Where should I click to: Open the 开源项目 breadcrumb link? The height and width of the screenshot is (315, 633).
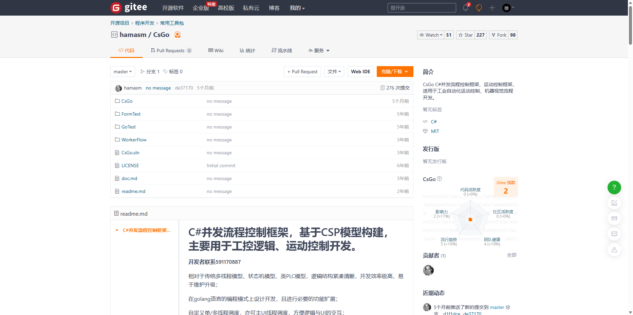point(120,23)
